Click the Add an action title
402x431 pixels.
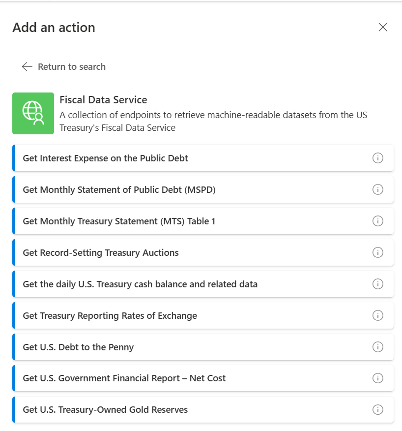point(54,28)
